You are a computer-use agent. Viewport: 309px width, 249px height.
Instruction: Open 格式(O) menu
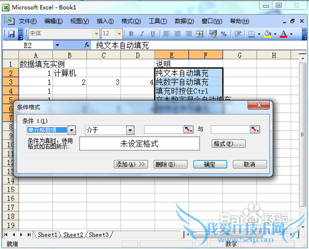pos(131,21)
